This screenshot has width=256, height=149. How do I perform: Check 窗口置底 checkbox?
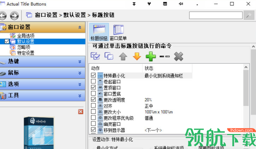(93, 93)
